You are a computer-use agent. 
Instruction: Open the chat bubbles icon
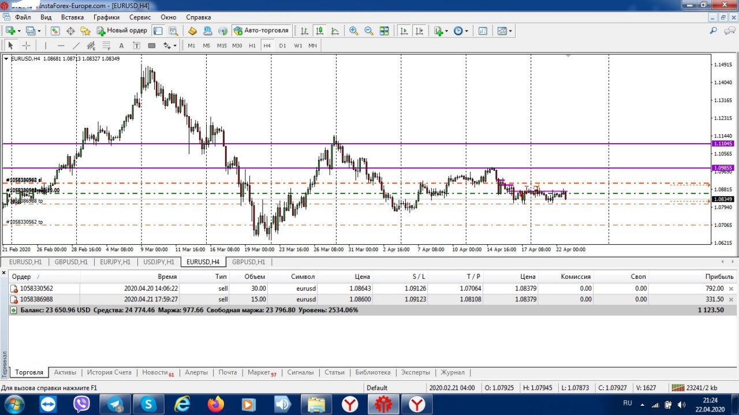point(730,31)
